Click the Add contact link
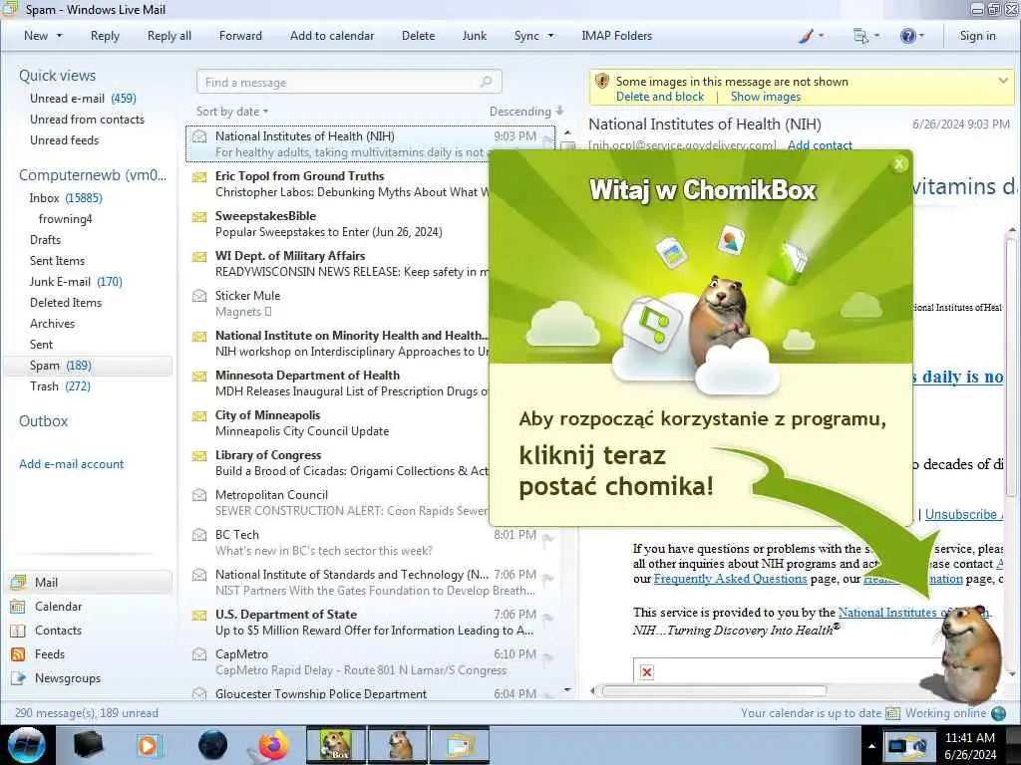This screenshot has width=1021, height=765. [820, 145]
